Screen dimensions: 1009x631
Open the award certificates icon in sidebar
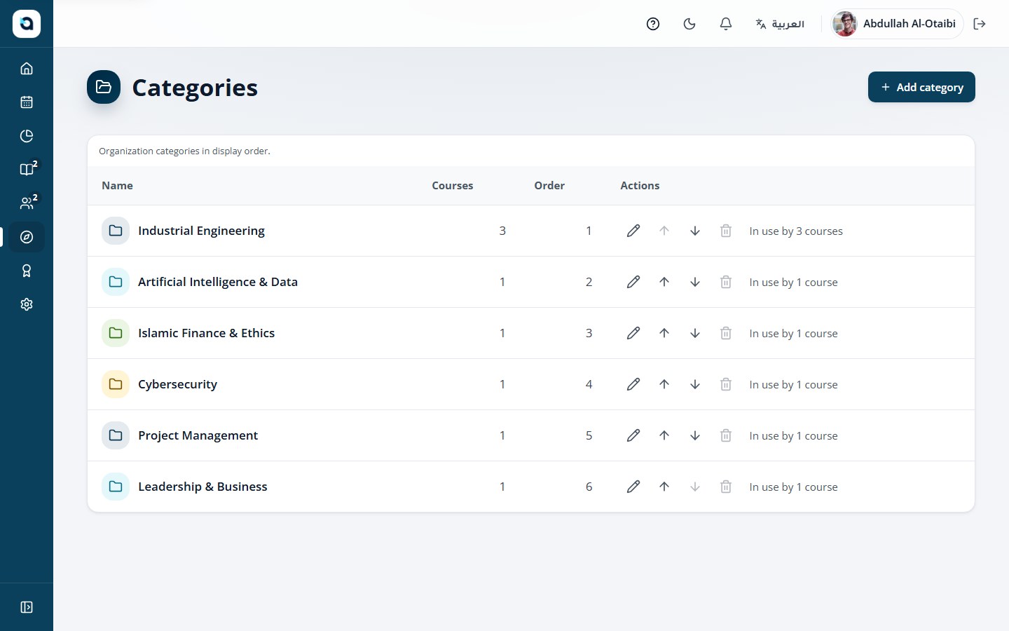[27, 271]
